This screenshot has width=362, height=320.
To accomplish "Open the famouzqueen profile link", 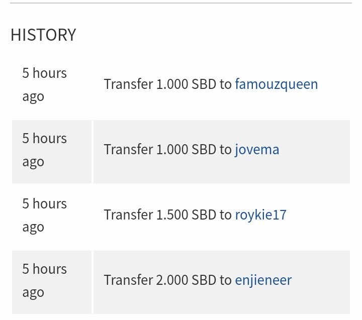I will point(277,84).
